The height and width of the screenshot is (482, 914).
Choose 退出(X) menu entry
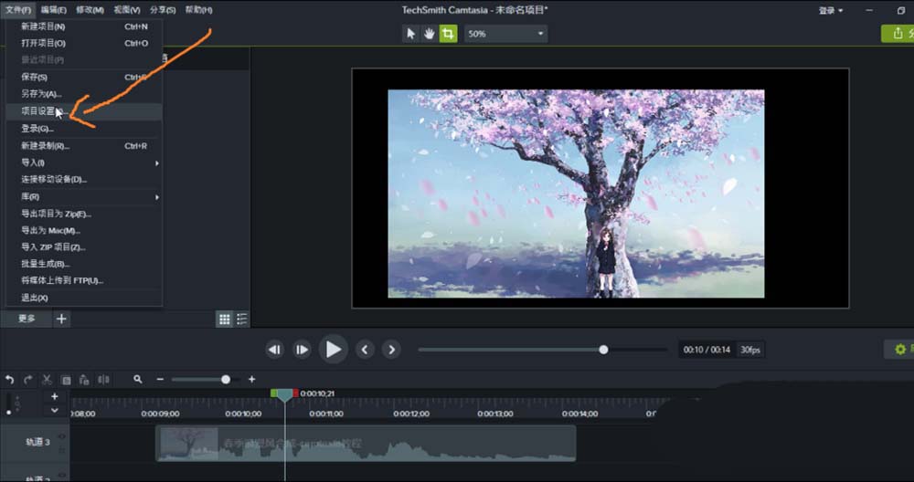(84, 298)
